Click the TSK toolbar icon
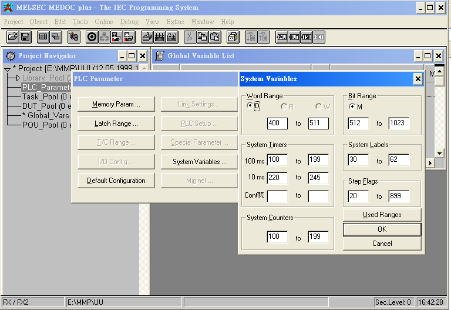The height and width of the screenshot is (310, 451). pyautogui.click(x=307, y=37)
